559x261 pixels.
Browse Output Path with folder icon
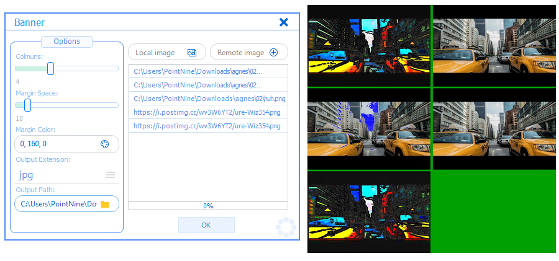(x=105, y=205)
